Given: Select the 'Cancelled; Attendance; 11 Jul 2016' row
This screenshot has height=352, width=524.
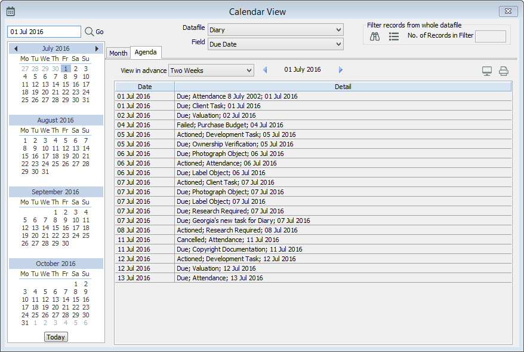Looking at the screenshot, I should click(x=313, y=240).
